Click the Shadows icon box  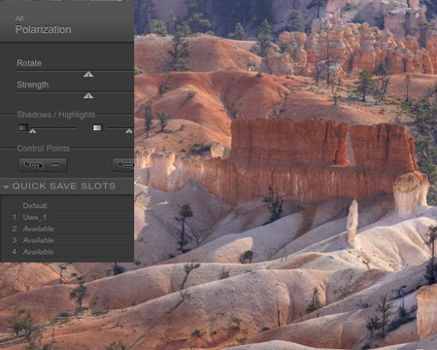22,128
